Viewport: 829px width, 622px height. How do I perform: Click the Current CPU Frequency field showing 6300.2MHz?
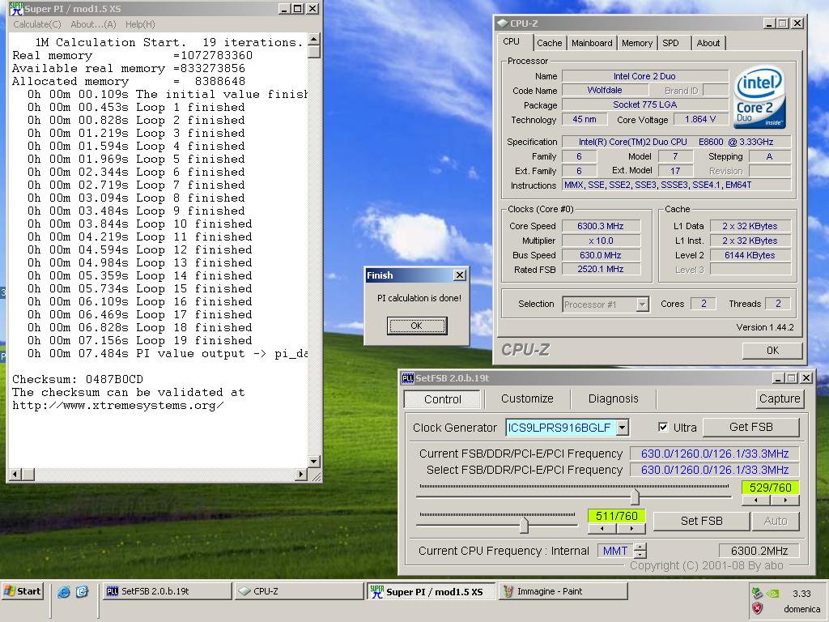759,551
